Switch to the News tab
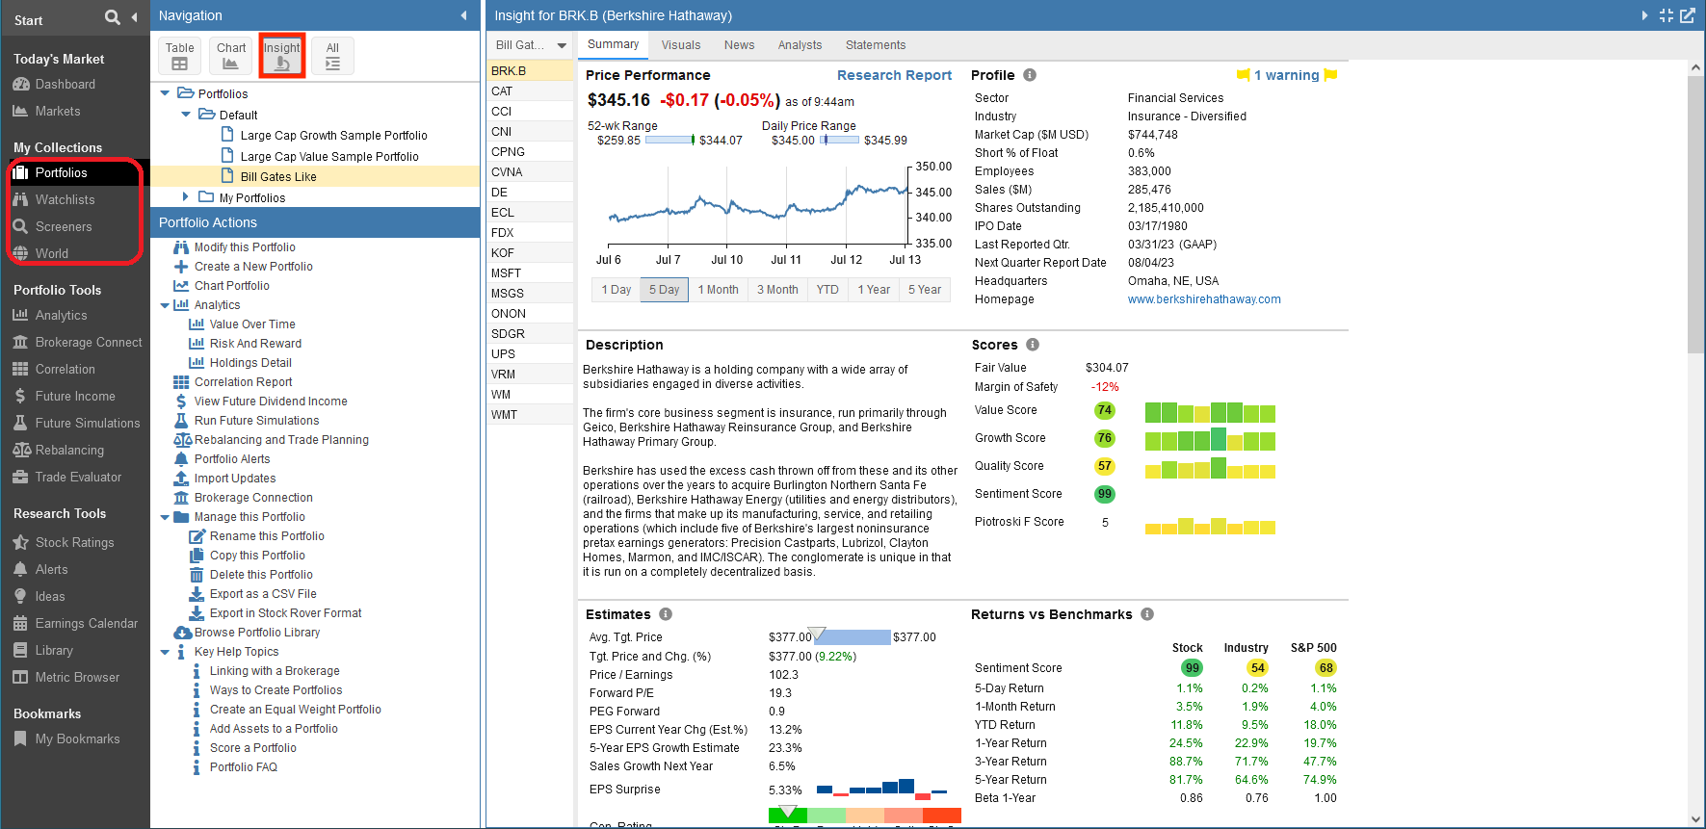 [x=740, y=45]
